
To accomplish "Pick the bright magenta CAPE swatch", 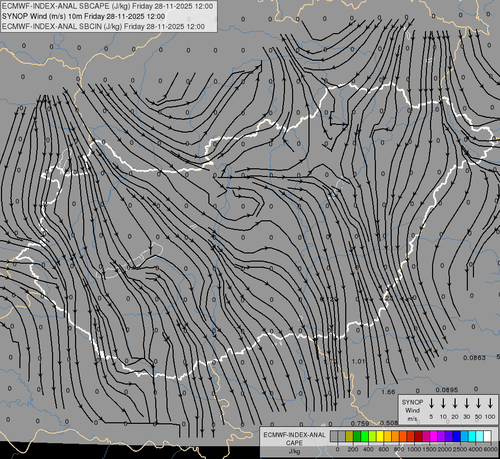I will point(434,436).
